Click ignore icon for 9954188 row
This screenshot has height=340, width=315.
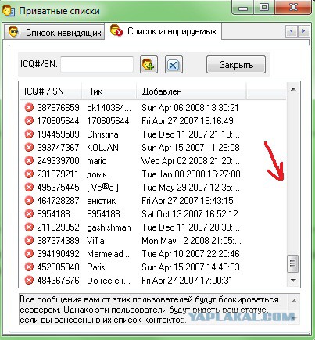(29, 213)
